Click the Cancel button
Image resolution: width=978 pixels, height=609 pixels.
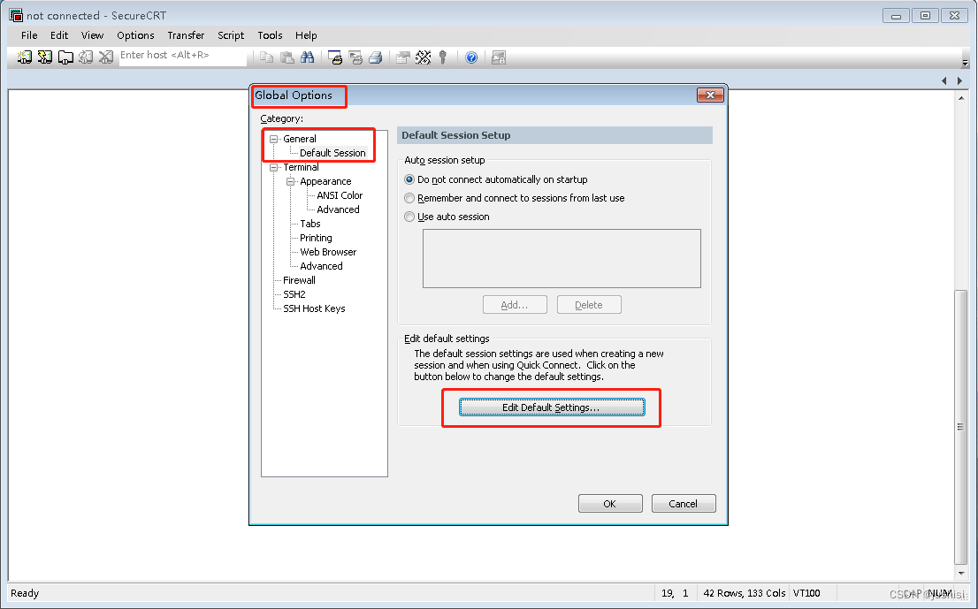(683, 504)
